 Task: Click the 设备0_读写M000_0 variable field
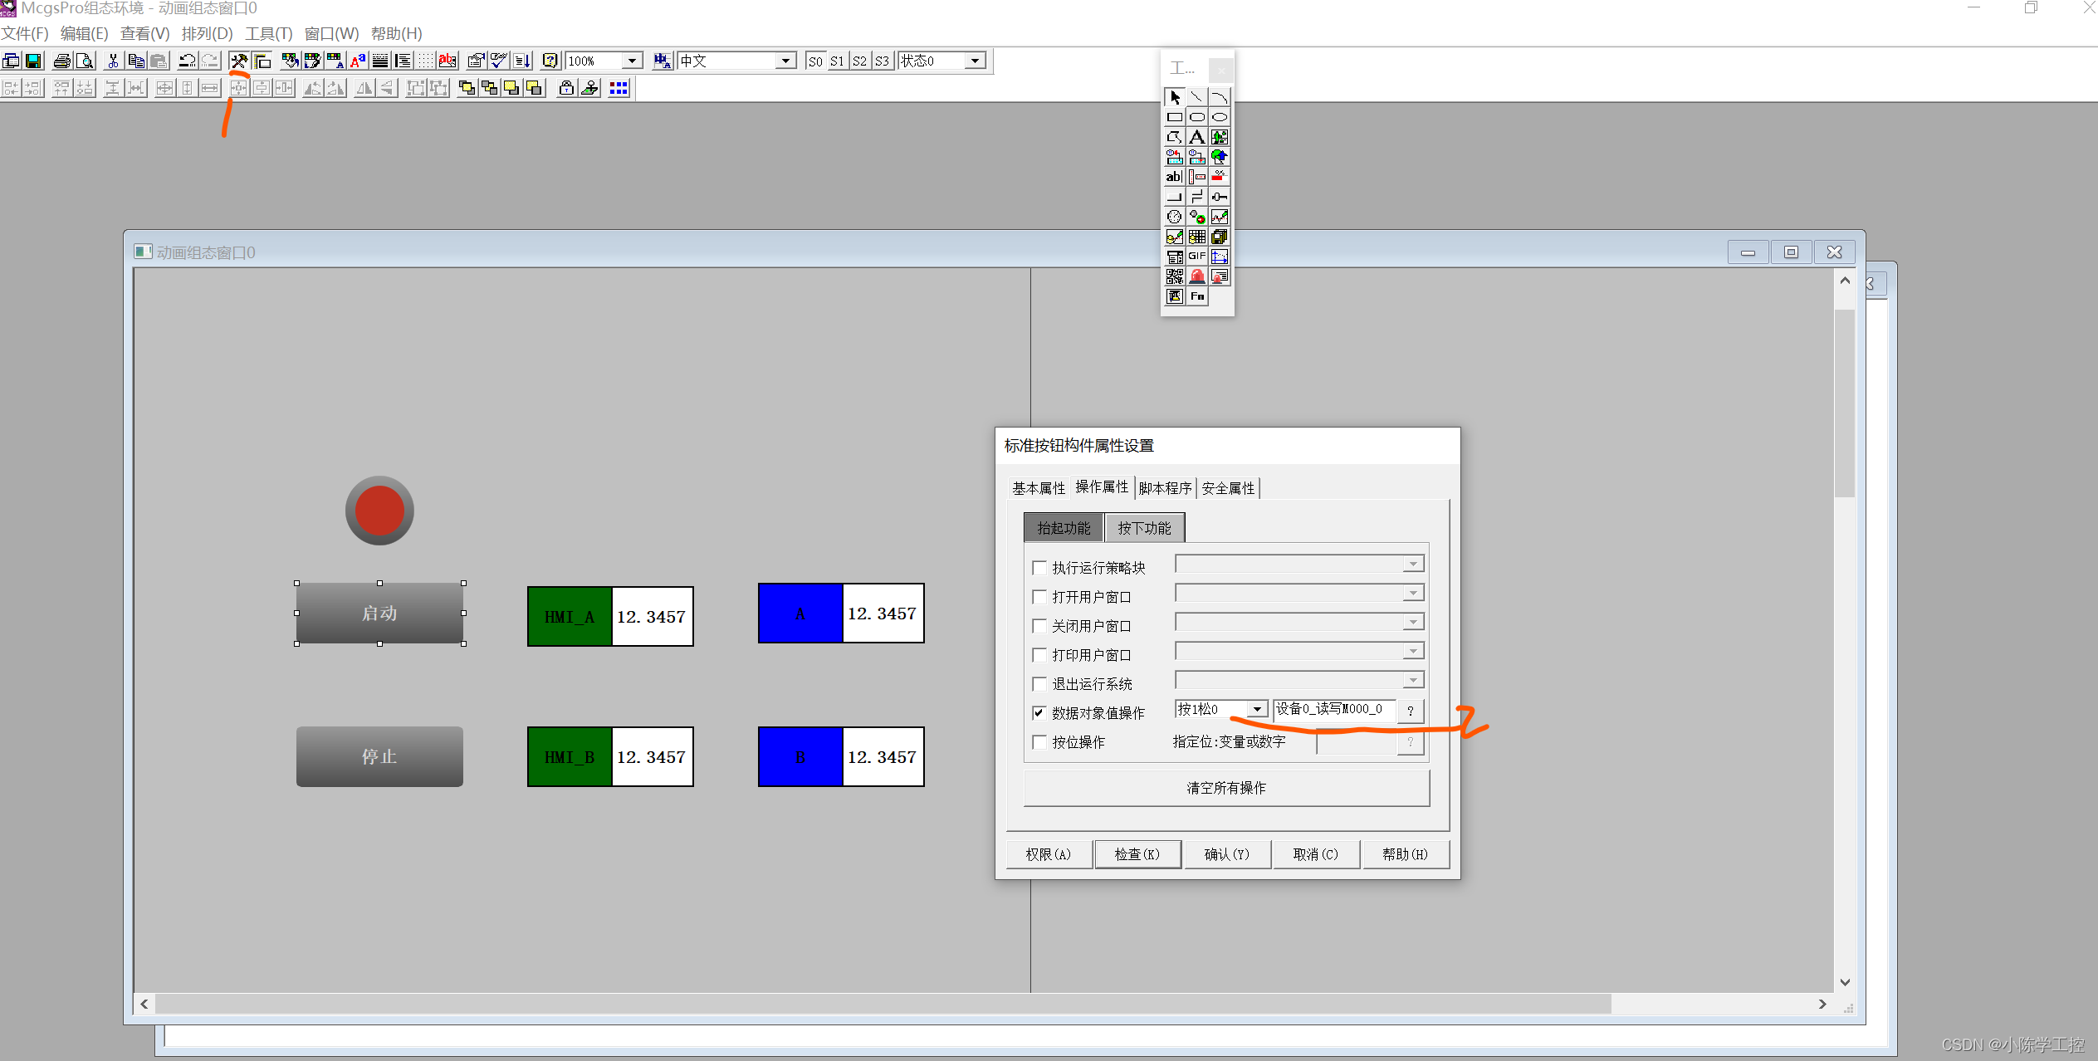(1333, 710)
